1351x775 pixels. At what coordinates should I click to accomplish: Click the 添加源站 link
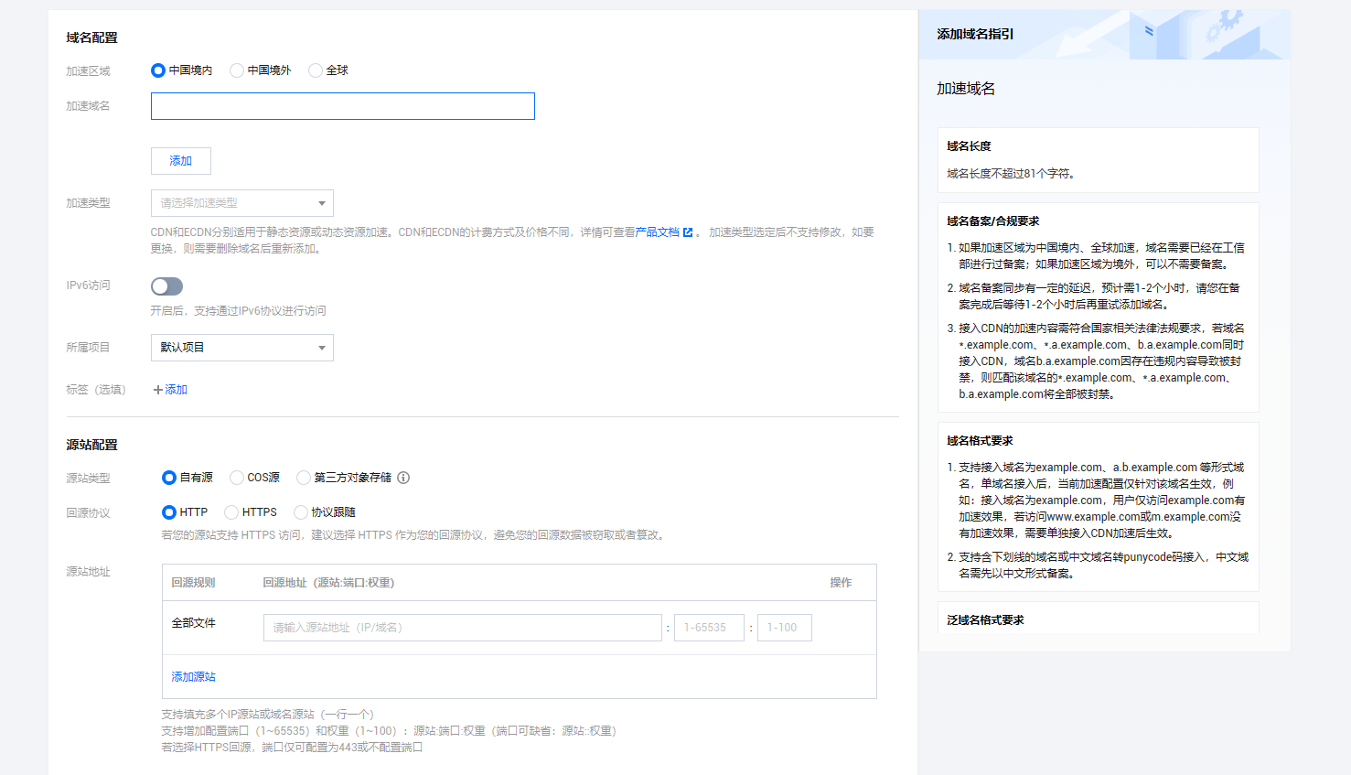tap(194, 677)
